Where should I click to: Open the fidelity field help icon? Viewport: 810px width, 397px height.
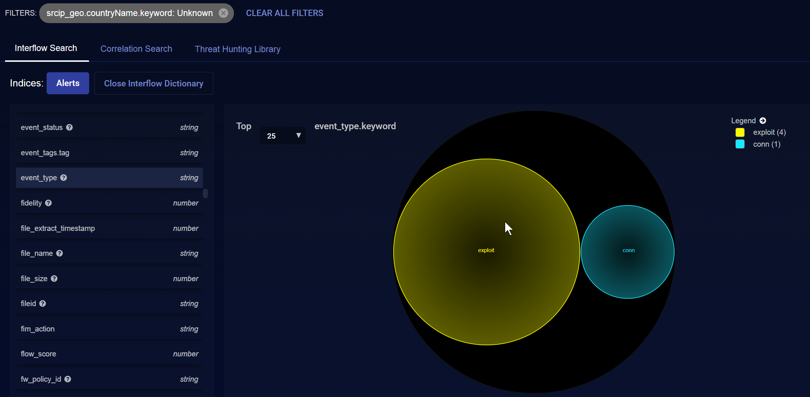[49, 203]
